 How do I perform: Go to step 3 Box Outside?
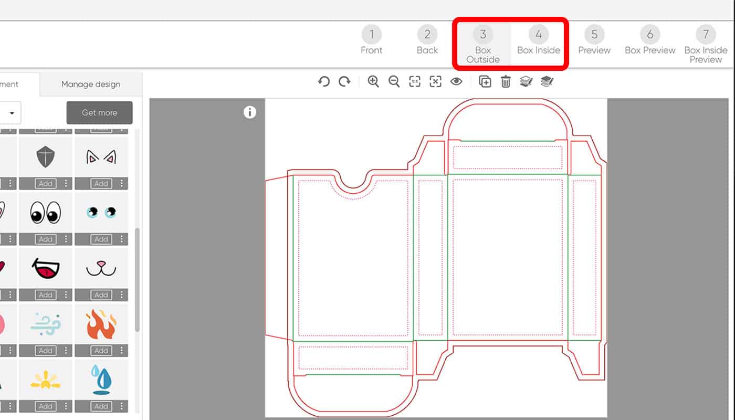coord(482,45)
